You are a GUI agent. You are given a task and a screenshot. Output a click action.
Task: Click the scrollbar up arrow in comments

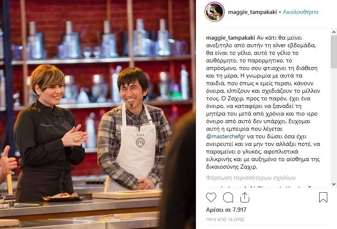[334, 32]
